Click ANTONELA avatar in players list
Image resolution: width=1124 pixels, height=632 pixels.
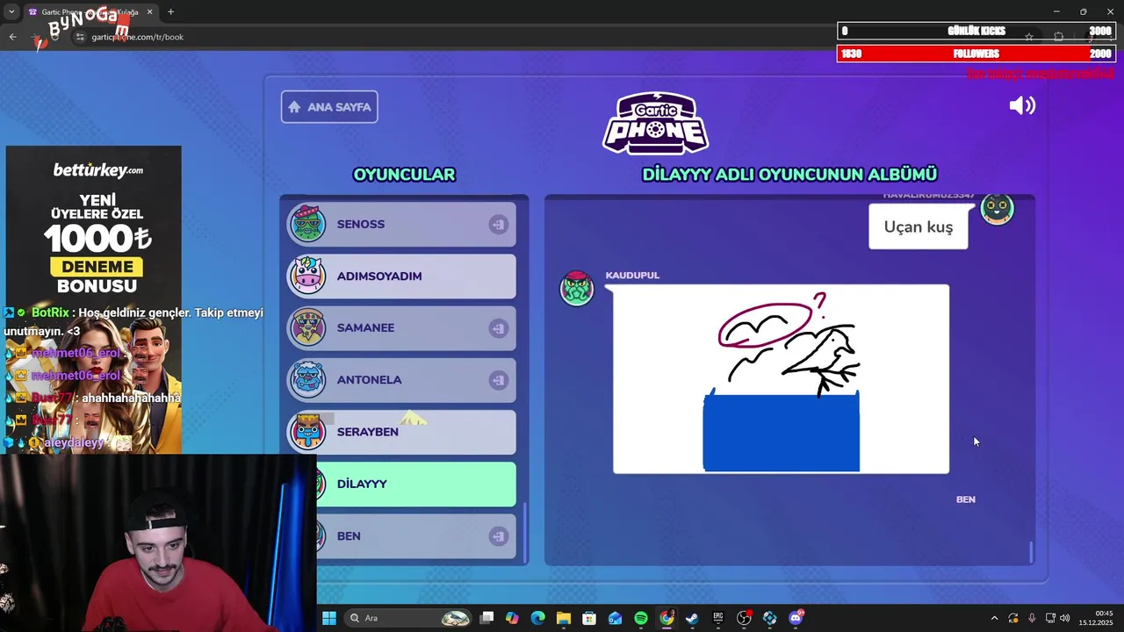(307, 379)
